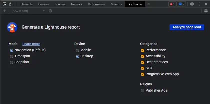This screenshot has height=104, width=210.
Task: Open the red error count badge
Action: (172, 4)
